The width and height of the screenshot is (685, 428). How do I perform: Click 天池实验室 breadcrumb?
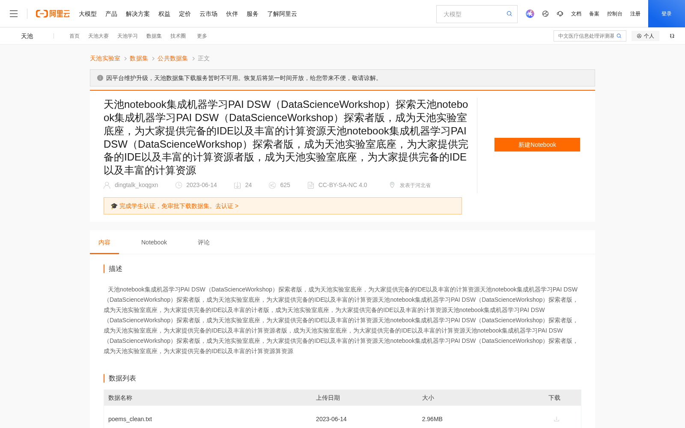tap(105, 58)
